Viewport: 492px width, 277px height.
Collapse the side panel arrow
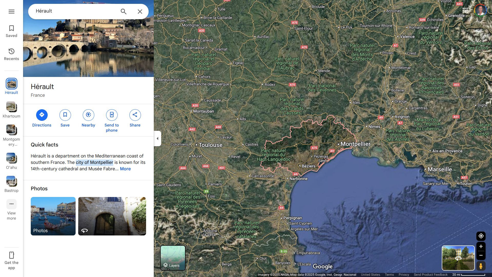[157, 138]
